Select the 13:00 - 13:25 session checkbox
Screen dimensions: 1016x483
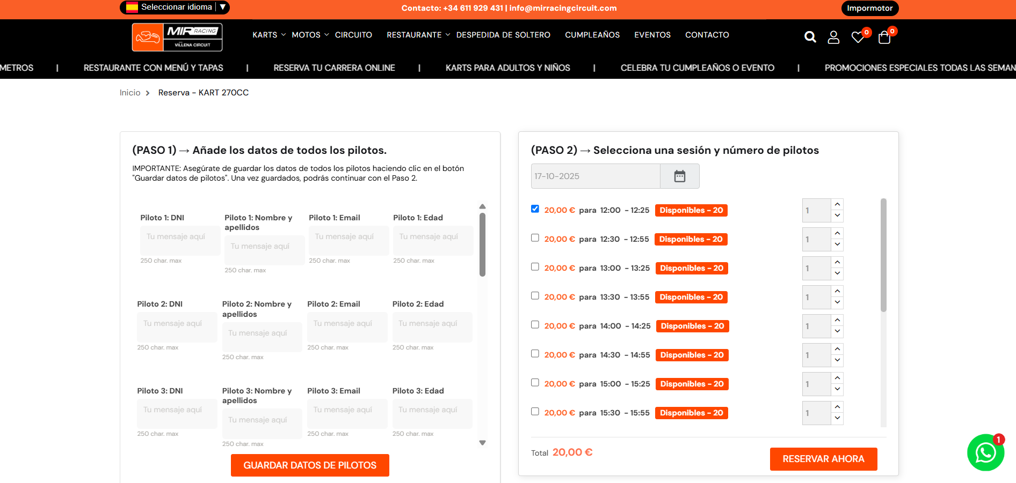pyautogui.click(x=535, y=267)
